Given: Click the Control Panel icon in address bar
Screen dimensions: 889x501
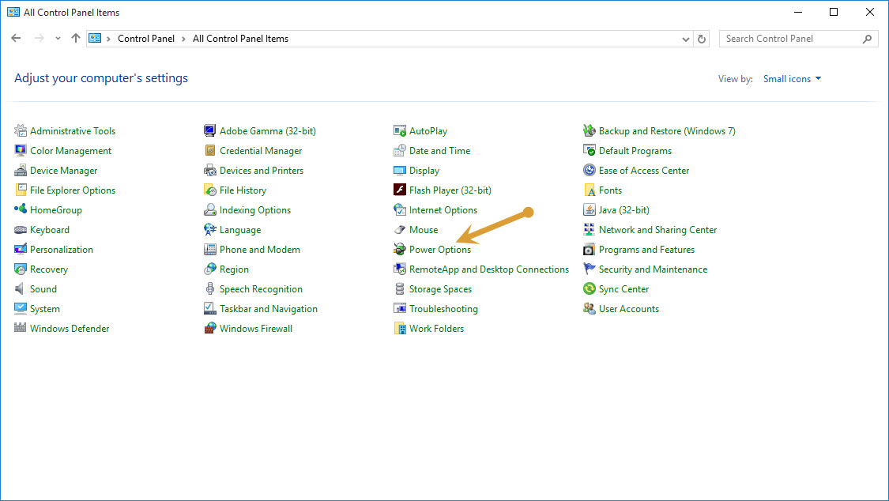Looking at the screenshot, I should [96, 39].
